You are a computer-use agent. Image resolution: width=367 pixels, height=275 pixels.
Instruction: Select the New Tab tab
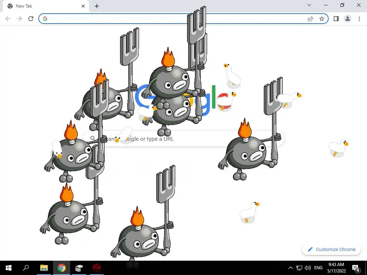46,6
